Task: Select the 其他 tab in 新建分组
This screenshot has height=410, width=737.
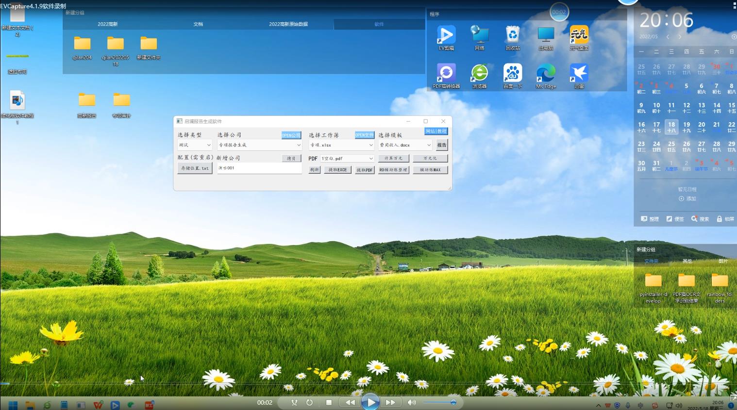Action: 687,261
